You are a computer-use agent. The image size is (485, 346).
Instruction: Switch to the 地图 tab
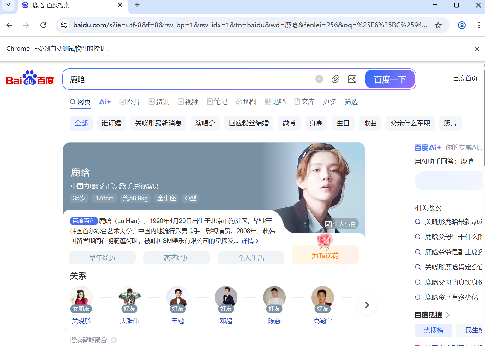click(246, 102)
